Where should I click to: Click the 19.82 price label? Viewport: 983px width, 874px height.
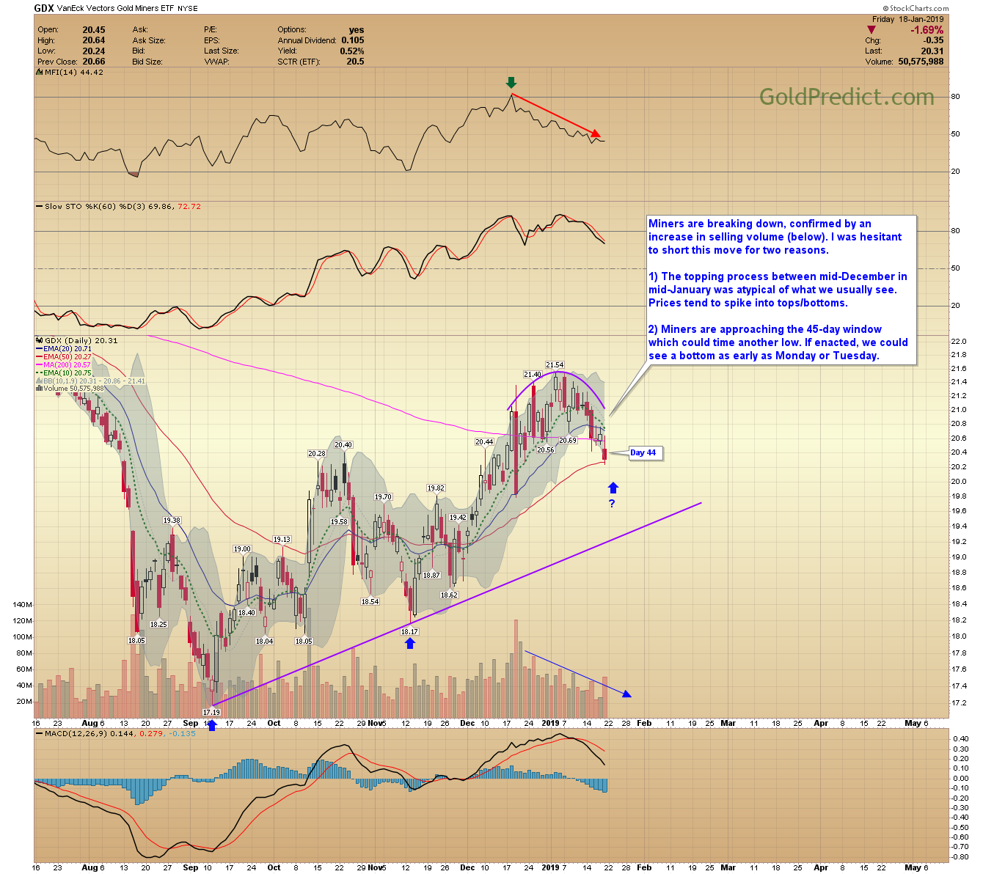(x=436, y=488)
